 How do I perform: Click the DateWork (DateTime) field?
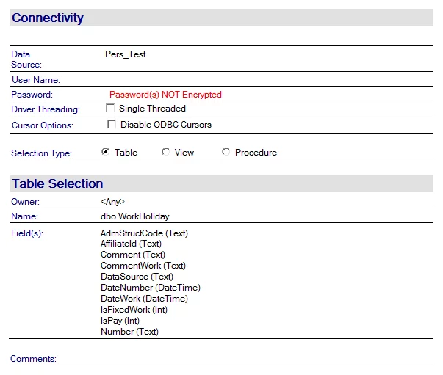[x=144, y=299]
